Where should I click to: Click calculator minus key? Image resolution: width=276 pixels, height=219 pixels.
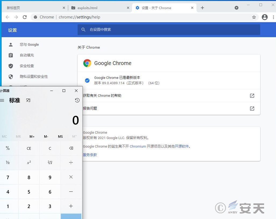(x=71, y=192)
